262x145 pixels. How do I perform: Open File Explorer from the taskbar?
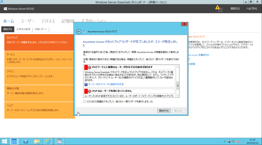[x=37, y=141]
